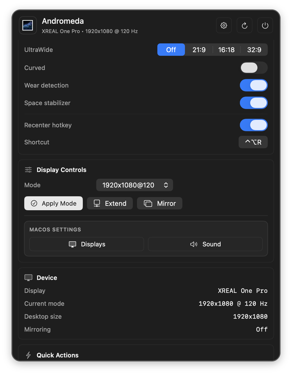
Task: Click the Mirroring 'Off' value
Action: click(262, 329)
